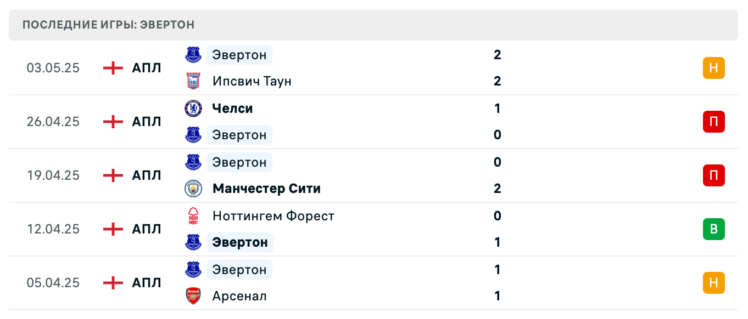
Task: Click the Arsenal club crest icon
Action: tap(193, 296)
